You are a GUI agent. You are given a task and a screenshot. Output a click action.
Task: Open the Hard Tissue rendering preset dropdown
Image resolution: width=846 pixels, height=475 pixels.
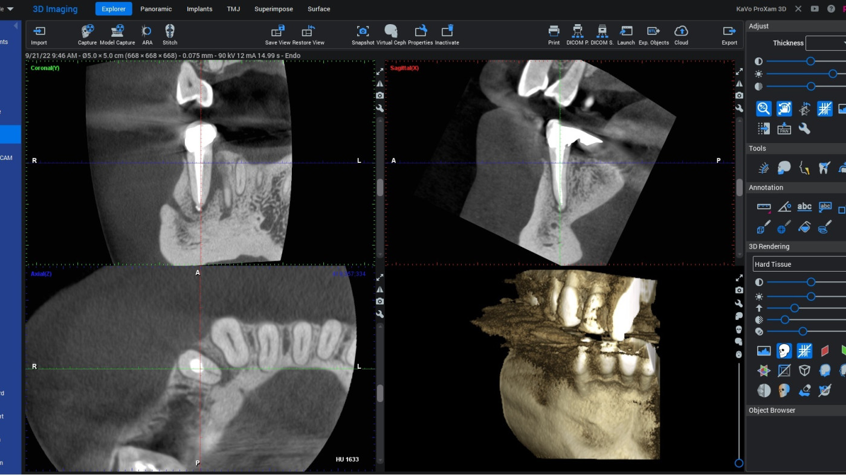coord(799,264)
